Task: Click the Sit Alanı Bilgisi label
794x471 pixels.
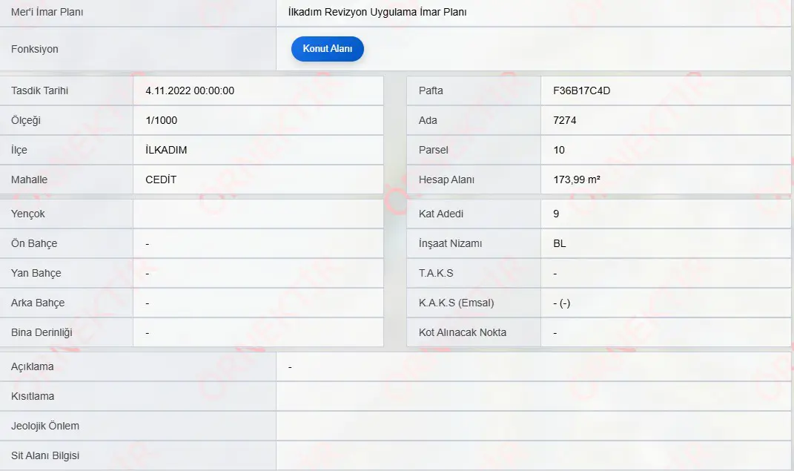Action: pos(45,456)
